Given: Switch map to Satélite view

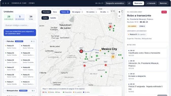Looking at the screenshot, I should pyautogui.click(x=53, y=18).
